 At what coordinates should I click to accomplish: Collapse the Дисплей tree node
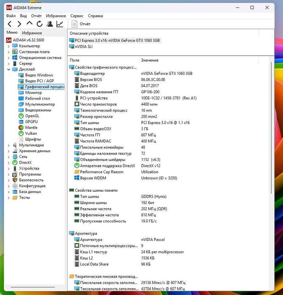click(x=8, y=70)
